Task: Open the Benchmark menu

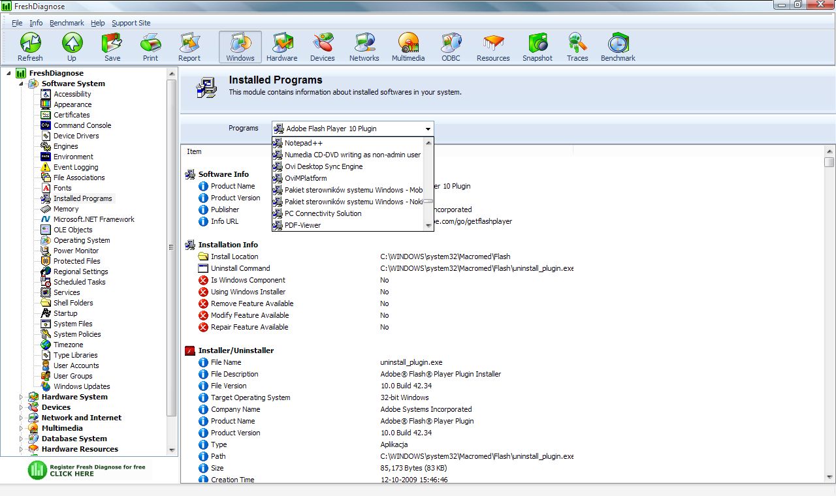Action: (67, 23)
